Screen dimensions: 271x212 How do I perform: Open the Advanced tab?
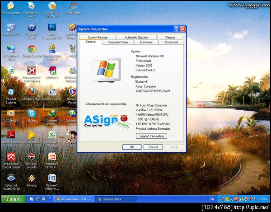pos(171,42)
